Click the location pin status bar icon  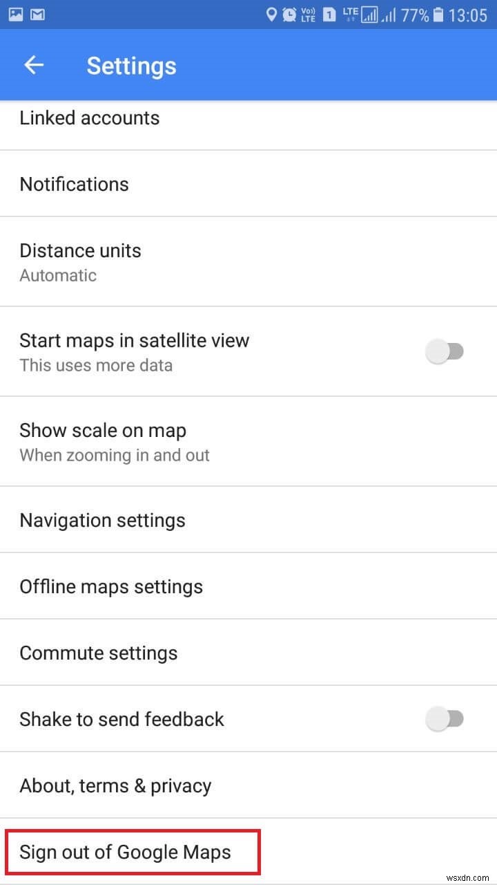273,14
